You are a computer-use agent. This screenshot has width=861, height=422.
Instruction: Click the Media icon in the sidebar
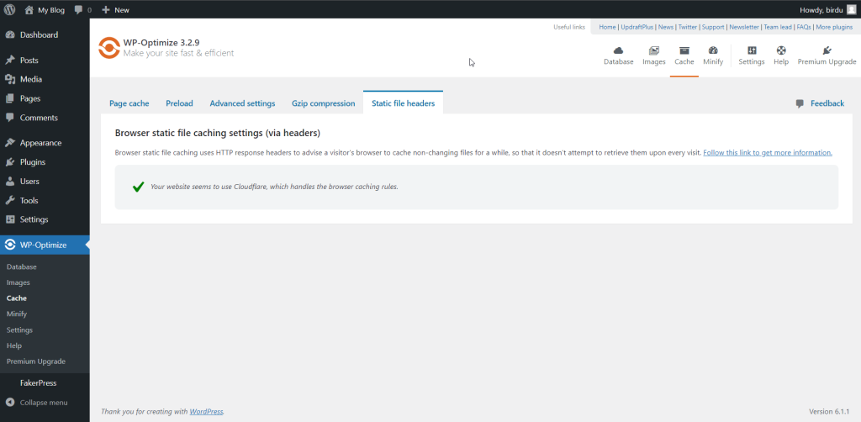click(x=10, y=79)
